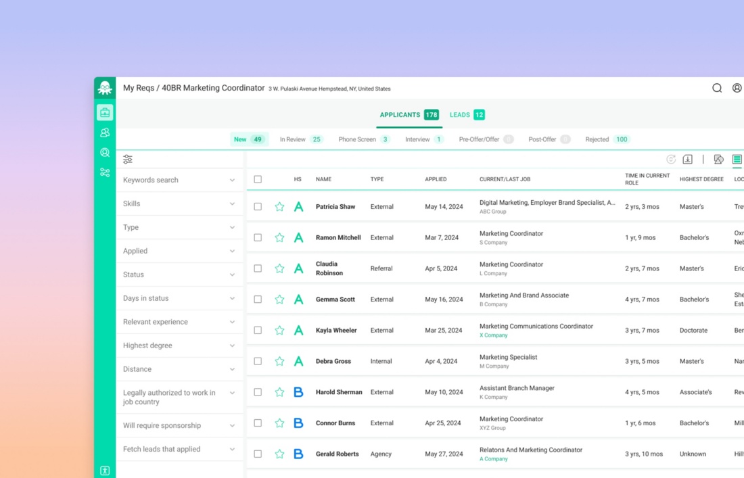Select the checkbox beside Harold Sherman

[258, 392]
